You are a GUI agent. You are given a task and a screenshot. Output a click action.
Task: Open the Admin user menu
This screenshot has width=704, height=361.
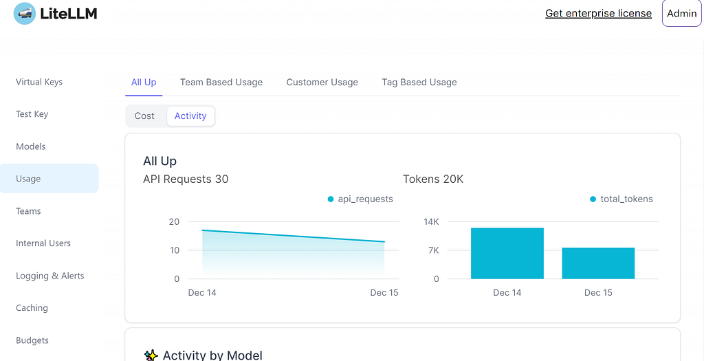pos(681,14)
